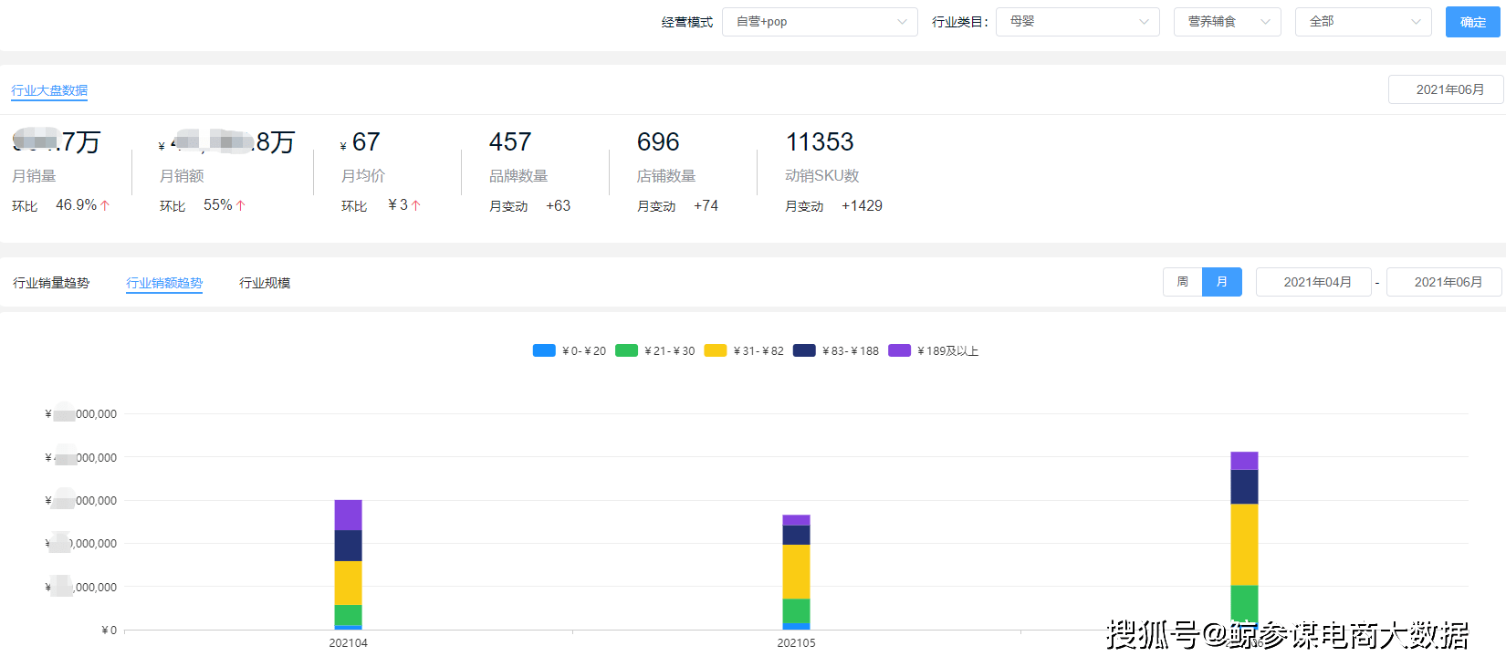This screenshot has height=667, width=1506.
Task: Open the 自营+pop business mode dropdown
Action: [x=820, y=22]
